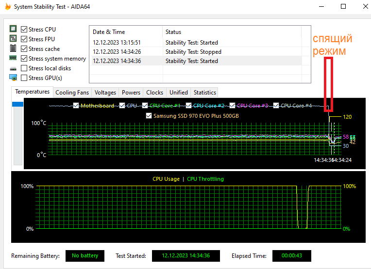
Task: Toggle Samsung SSD 970 EVO Plus graph checkbox
Action: [x=149, y=116]
